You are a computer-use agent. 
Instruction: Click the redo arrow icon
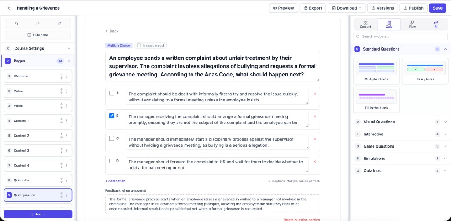[x=38, y=24]
